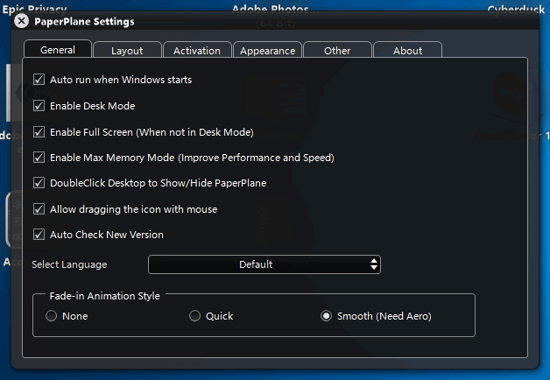Image resolution: width=550 pixels, height=380 pixels.
Task: Disable Auto Check New Version
Action: [39, 234]
